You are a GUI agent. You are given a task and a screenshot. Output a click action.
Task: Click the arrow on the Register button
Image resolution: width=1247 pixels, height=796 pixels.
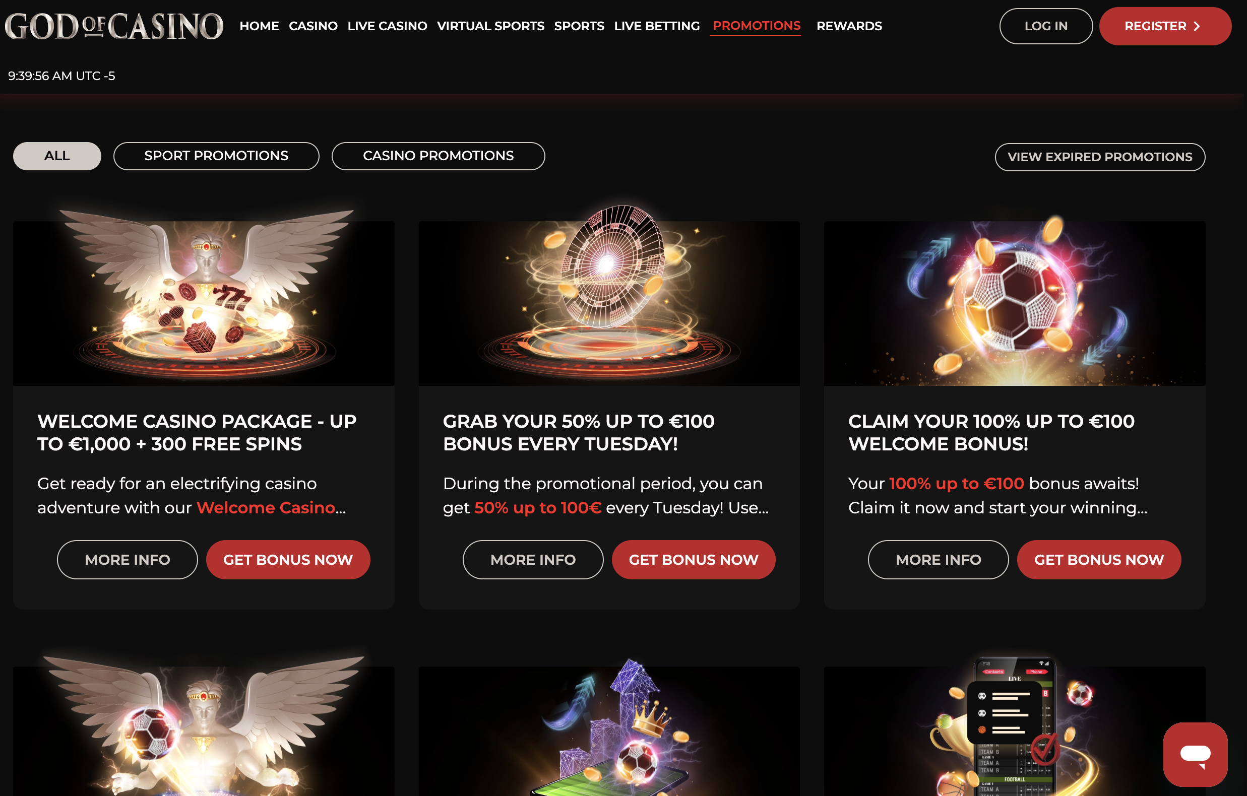(1197, 26)
